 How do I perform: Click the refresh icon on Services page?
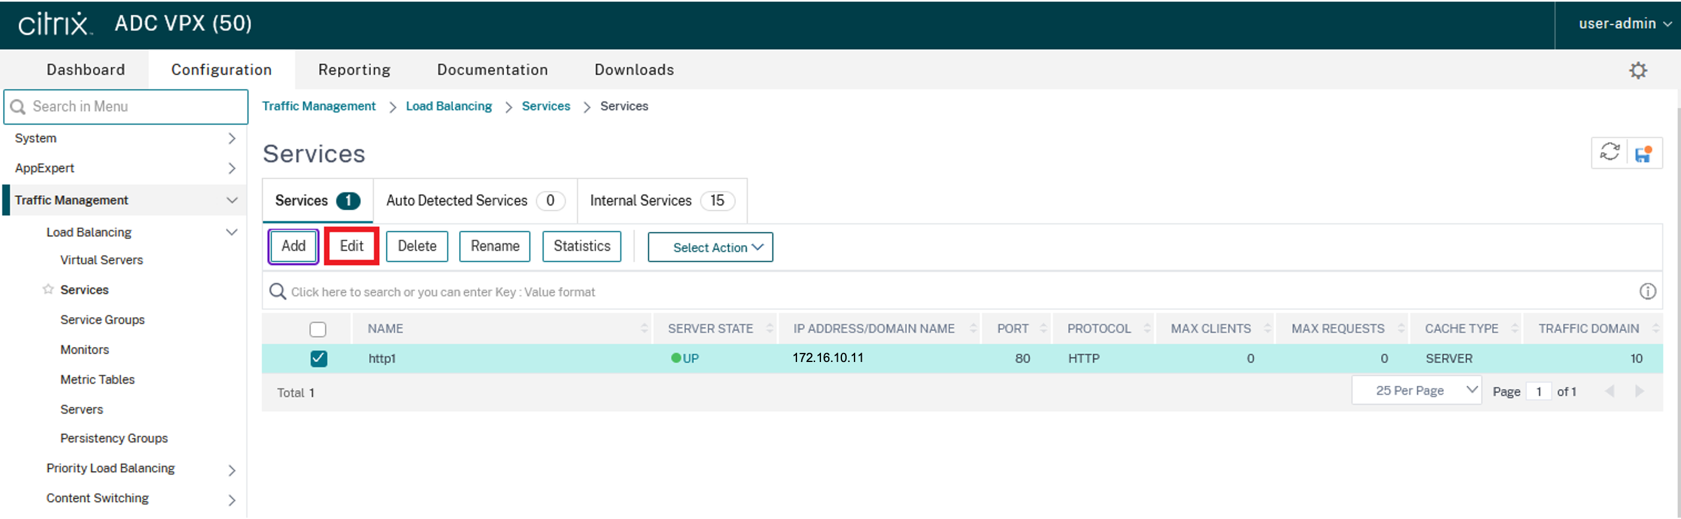tap(1609, 153)
